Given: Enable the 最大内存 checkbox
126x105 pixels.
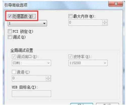Looking at the screenshot, I should (x=70, y=16).
